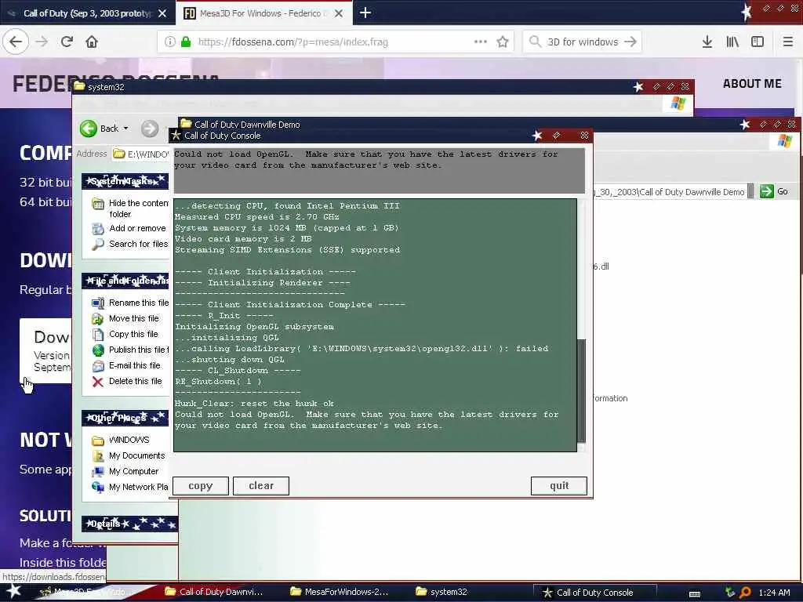
Task: Open the page actions three-dot menu
Action: pyautogui.click(x=481, y=42)
